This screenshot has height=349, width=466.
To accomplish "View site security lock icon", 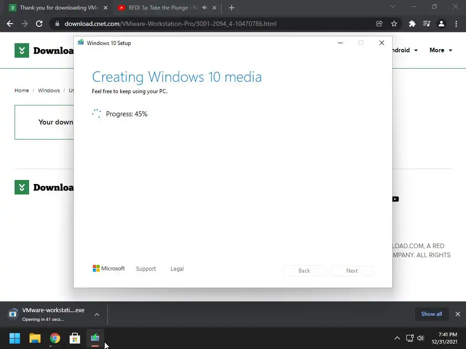I will tap(57, 24).
